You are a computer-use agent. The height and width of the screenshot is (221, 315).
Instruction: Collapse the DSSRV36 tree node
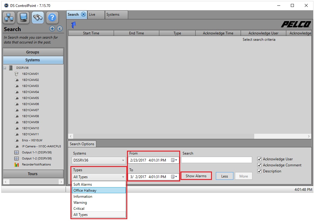click(4, 68)
